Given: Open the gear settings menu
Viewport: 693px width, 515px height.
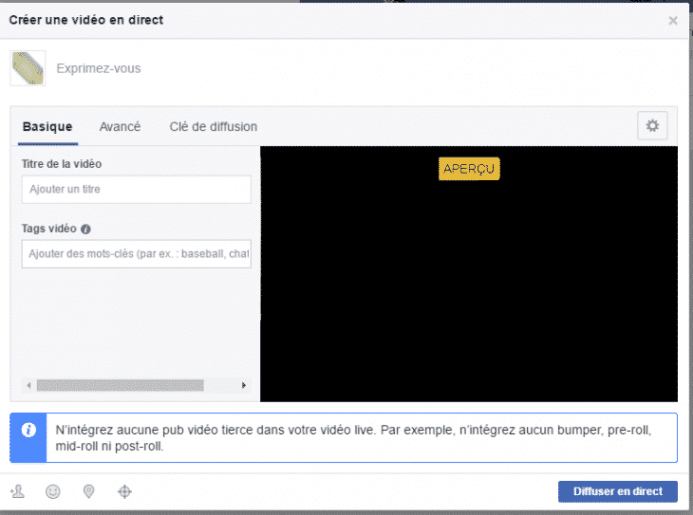Looking at the screenshot, I should pyautogui.click(x=652, y=125).
